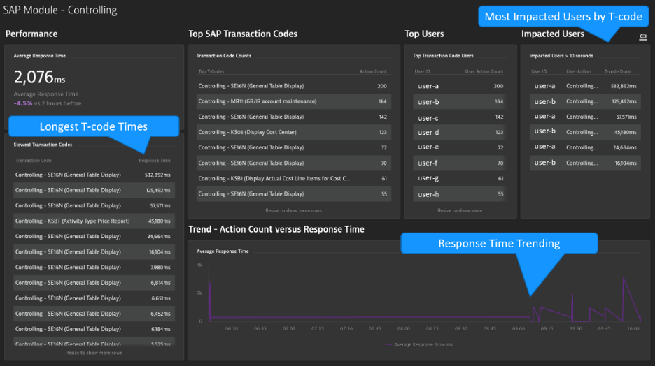Click the Impacted Users > 10 seconds tile title
This screenshot has height=366, width=655.
[x=561, y=55]
